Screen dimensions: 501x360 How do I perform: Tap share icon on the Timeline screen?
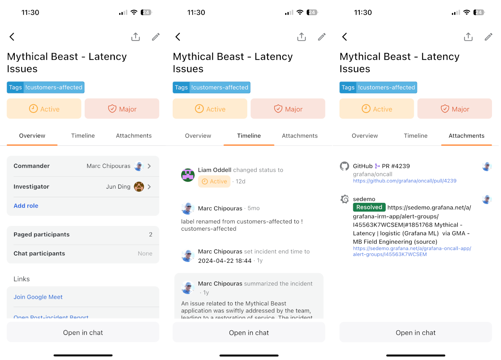[301, 37]
